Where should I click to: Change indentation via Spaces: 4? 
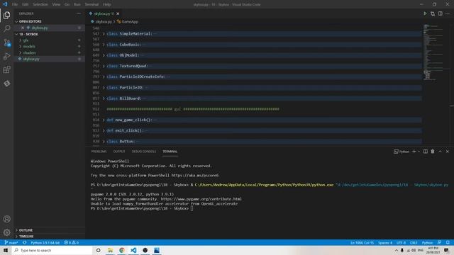pyautogui.click(x=385, y=242)
